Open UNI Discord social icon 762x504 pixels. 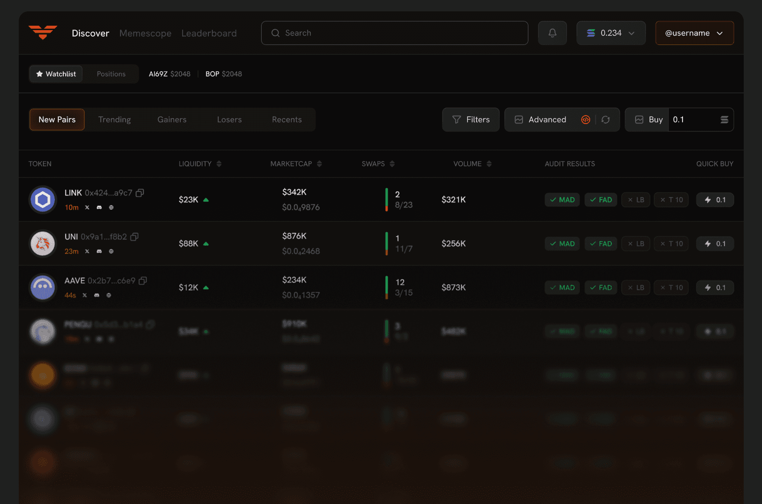click(x=99, y=252)
